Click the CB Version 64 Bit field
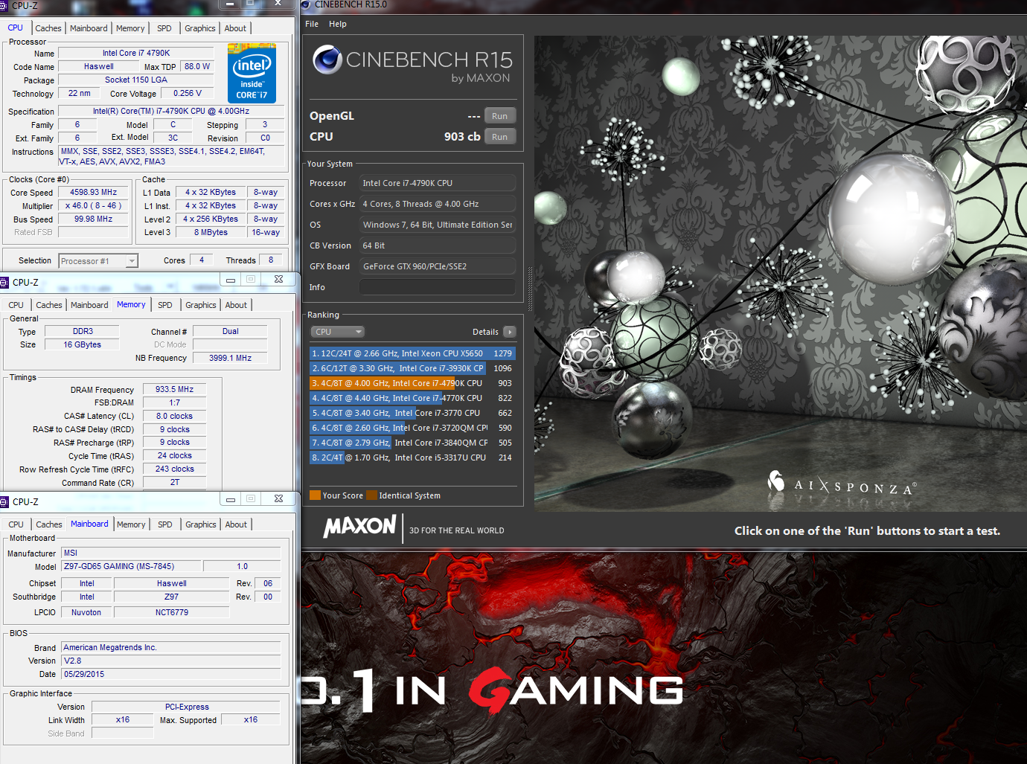 438,245
